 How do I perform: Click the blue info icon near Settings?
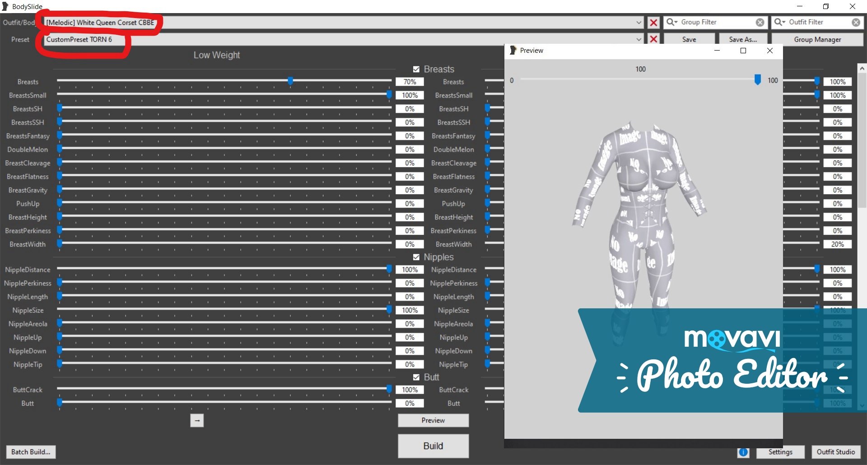(743, 452)
